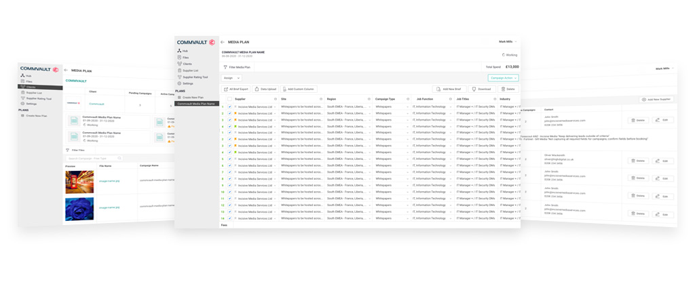Click Hub in the left background window sidebar

coord(26,76)
